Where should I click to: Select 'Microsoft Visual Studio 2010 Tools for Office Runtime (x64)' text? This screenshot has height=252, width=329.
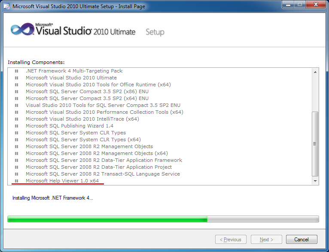pyautogui.click(x=98, y=85)
